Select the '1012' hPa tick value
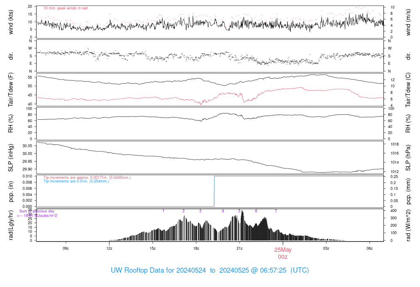Screen dimensions: 420x287 coord(395,172)
